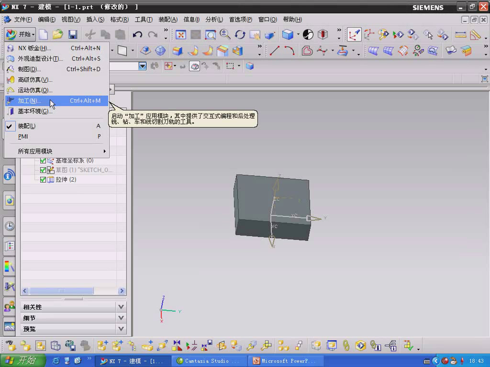Click the Extrude feature icon

[x=178, y=51]
